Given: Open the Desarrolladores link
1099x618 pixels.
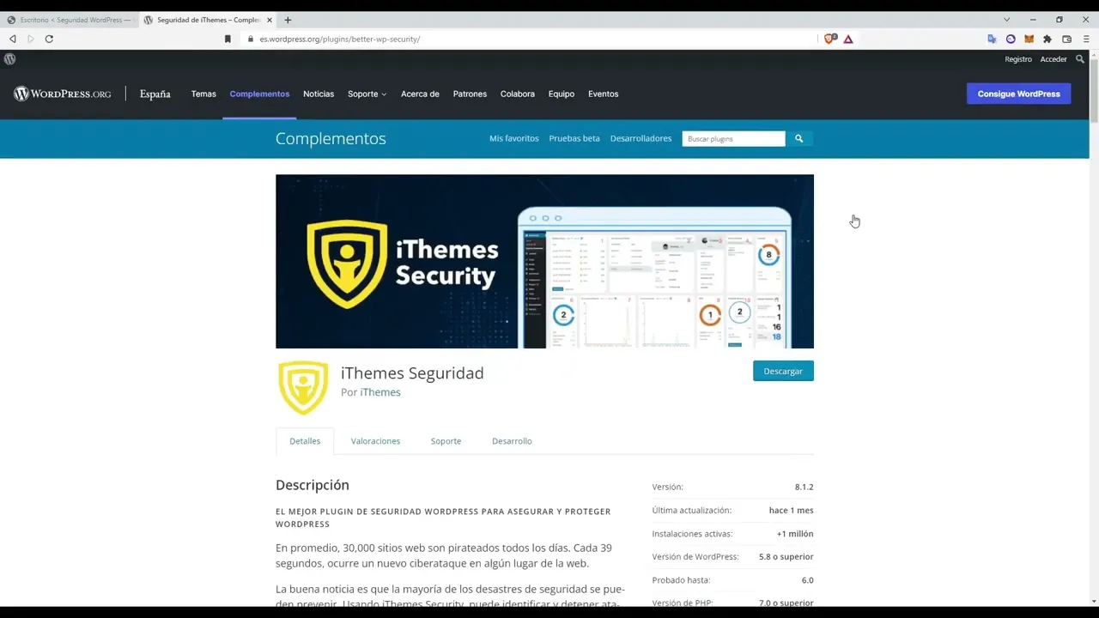Looking at the screenshot, I should click(641, 138).
